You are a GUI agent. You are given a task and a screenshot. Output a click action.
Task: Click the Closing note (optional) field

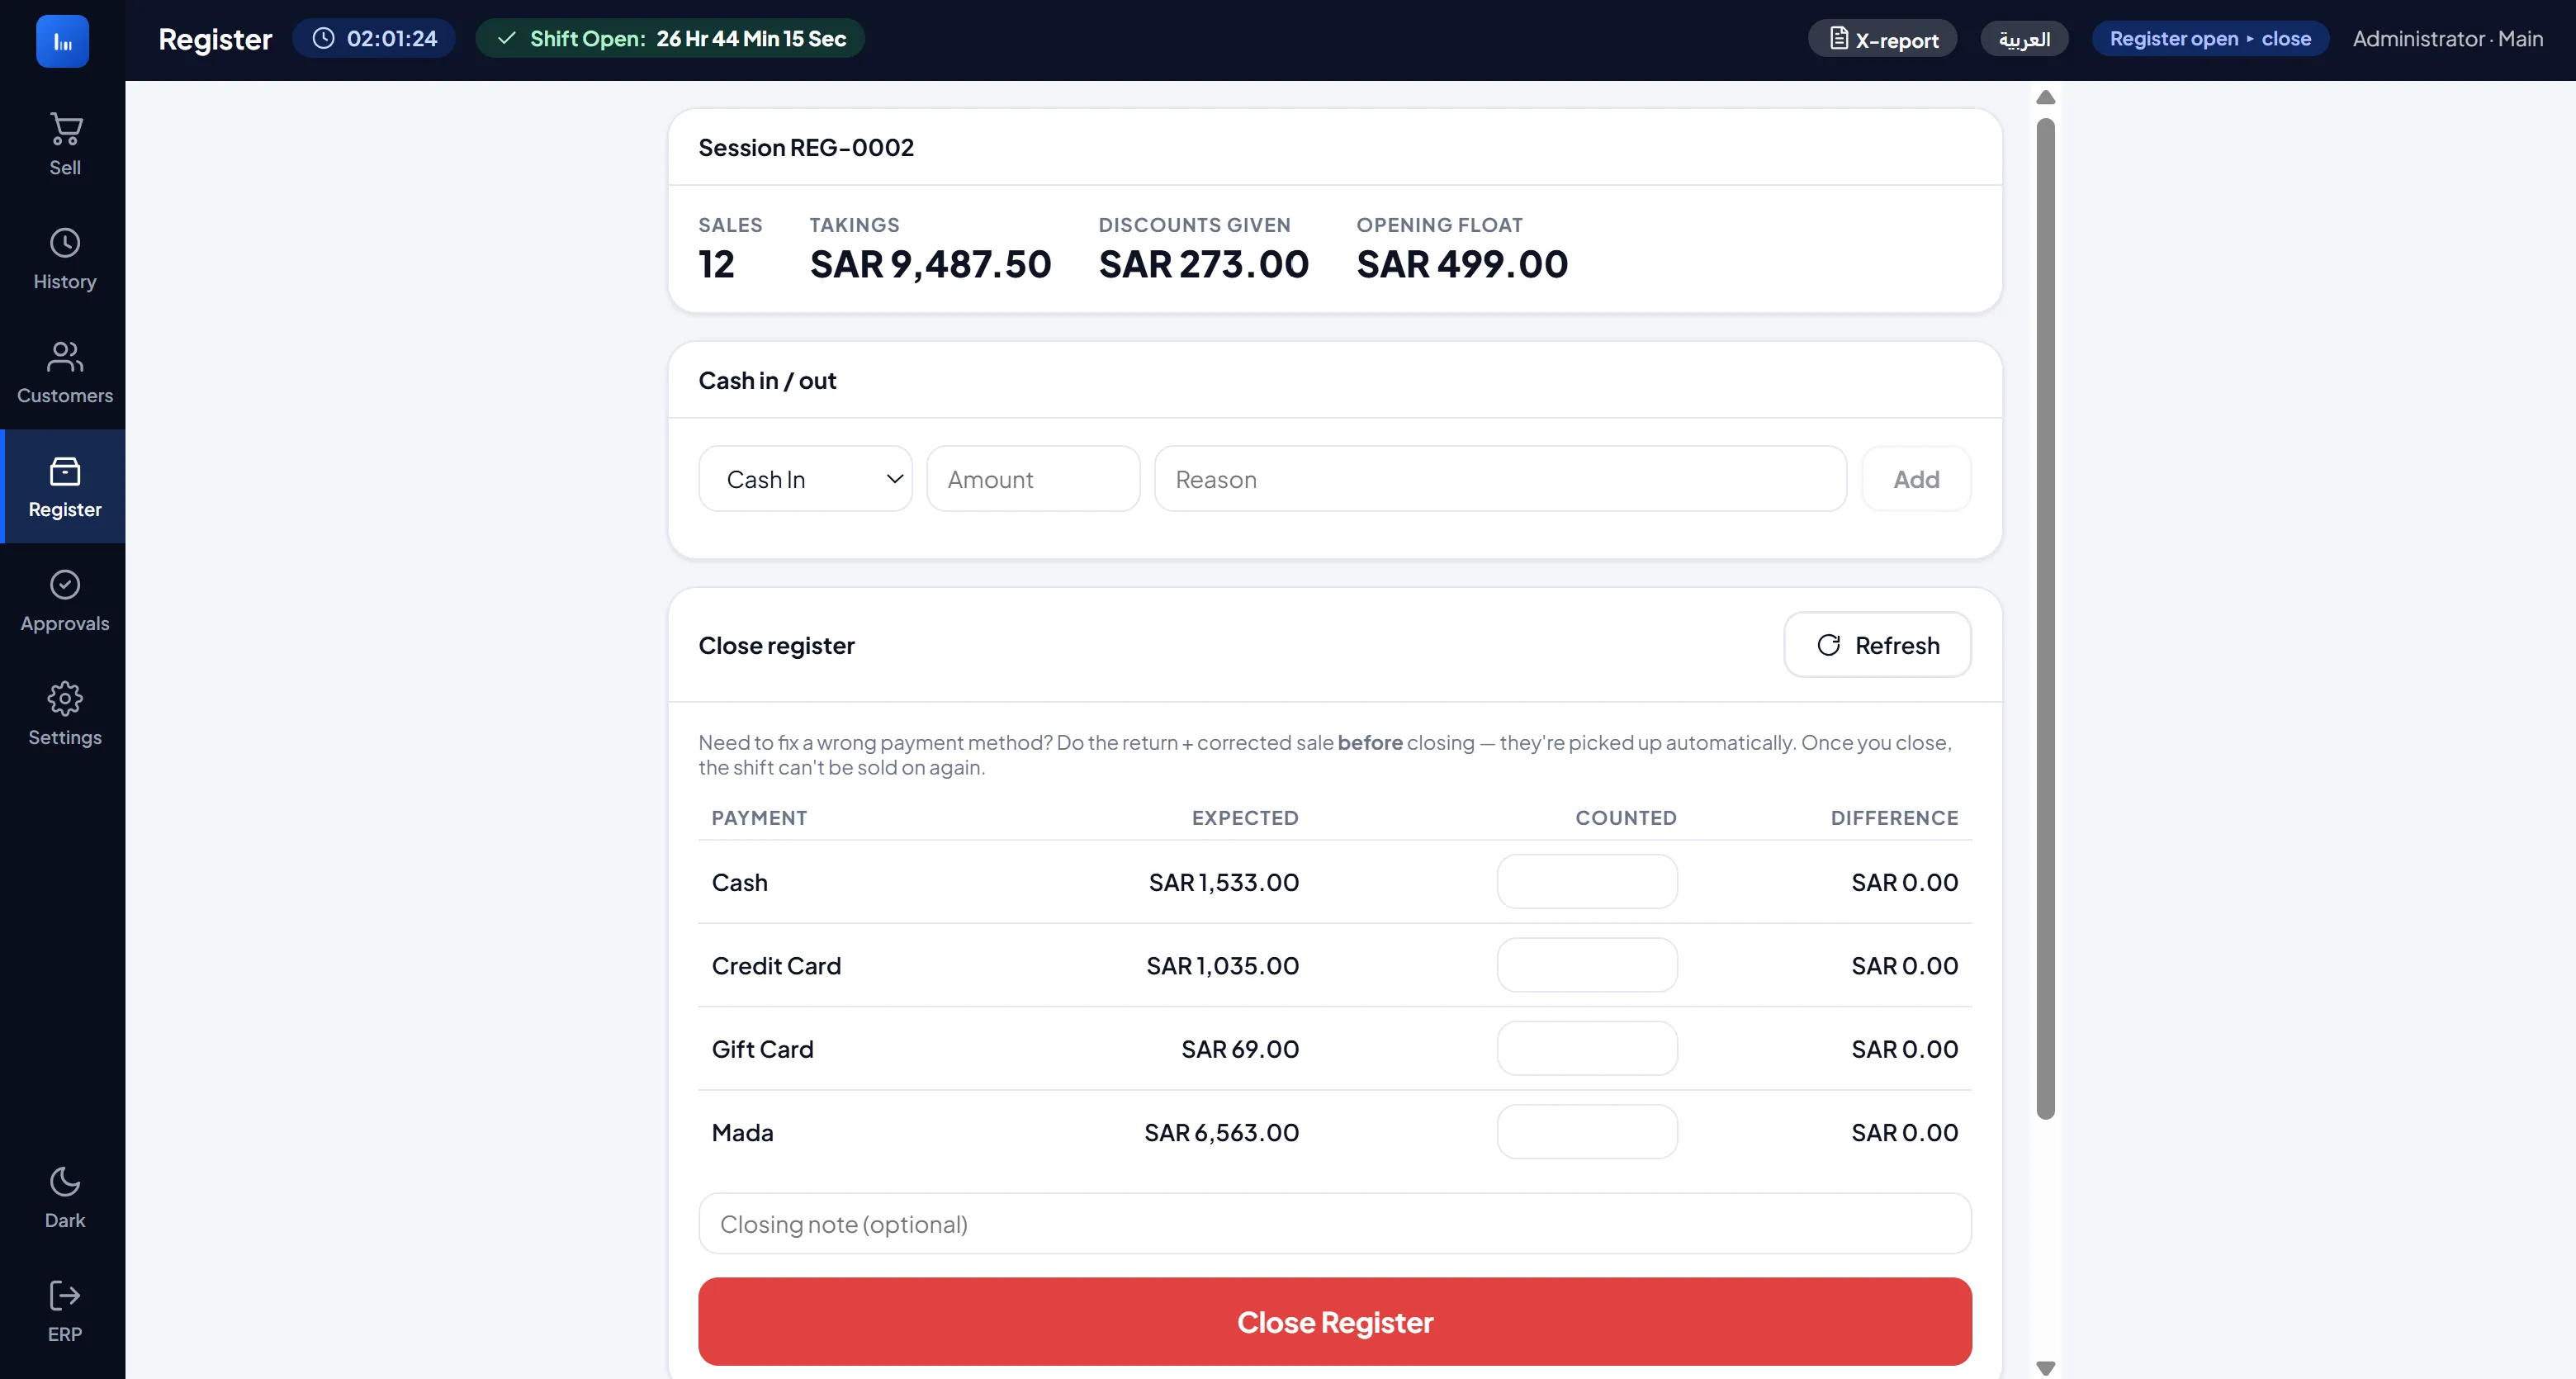pyautogui.click(x=1334, y=1223)
